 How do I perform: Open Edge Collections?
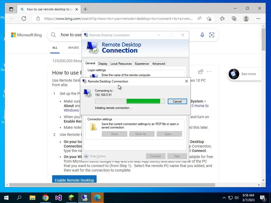click(234, 19)
